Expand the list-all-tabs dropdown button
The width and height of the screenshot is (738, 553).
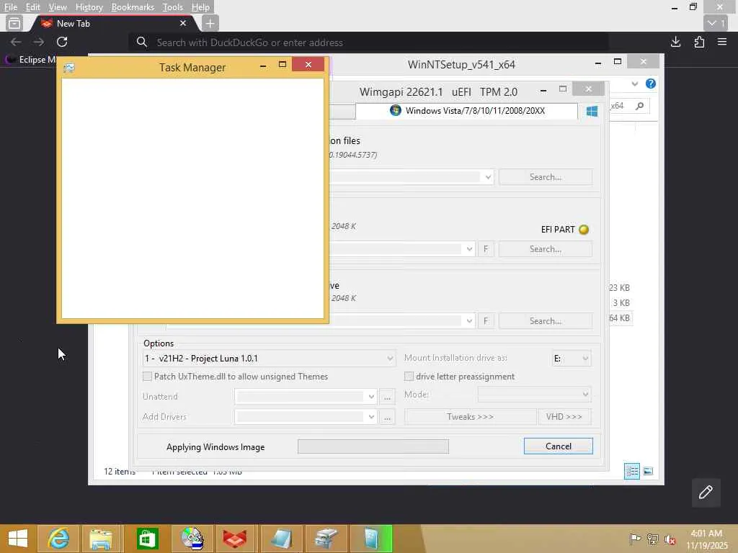[716, 23]
